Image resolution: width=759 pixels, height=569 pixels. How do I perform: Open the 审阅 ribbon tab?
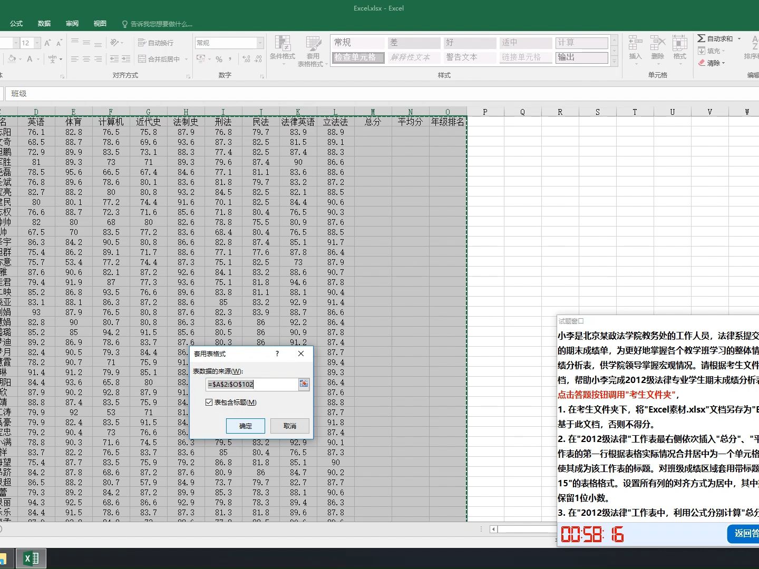(72, 24)
